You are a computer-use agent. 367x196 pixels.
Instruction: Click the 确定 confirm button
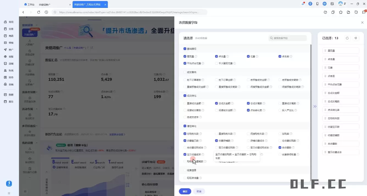185,191
